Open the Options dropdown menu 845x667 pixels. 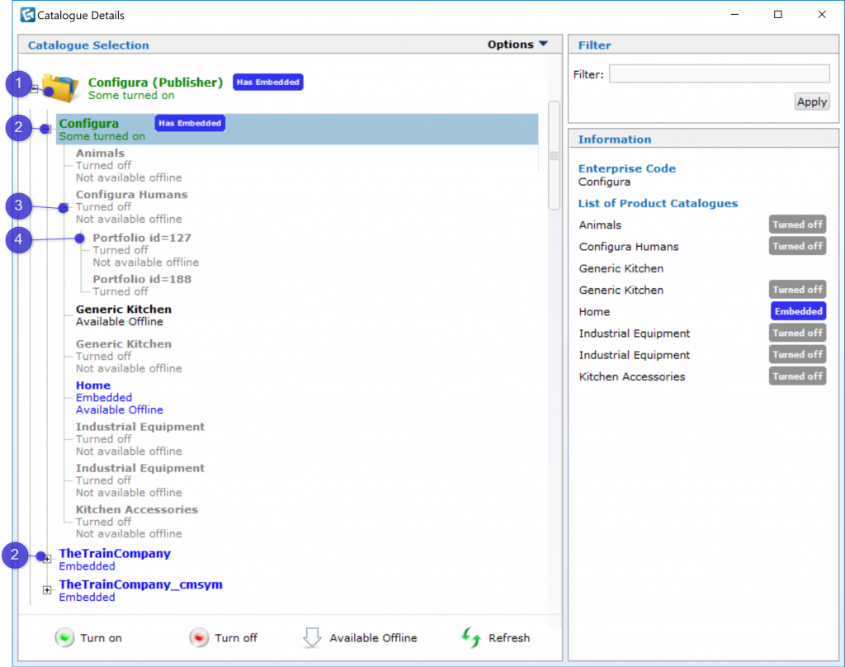pos(517,45)
